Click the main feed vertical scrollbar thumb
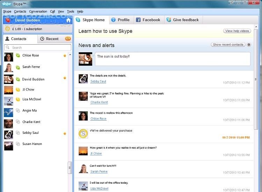262x192 pixels. click(256, 79)
